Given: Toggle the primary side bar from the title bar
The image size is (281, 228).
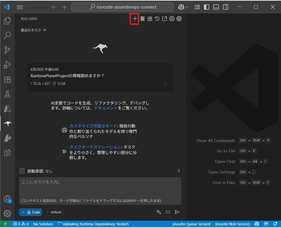Looking at the screenshot, I should pyautogui.click(x=206, y=7).
